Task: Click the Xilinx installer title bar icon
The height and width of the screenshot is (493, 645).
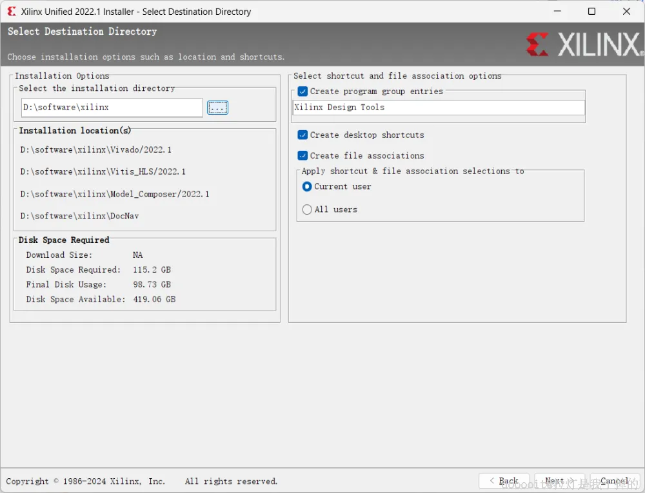Action: (x=12, y=12)
